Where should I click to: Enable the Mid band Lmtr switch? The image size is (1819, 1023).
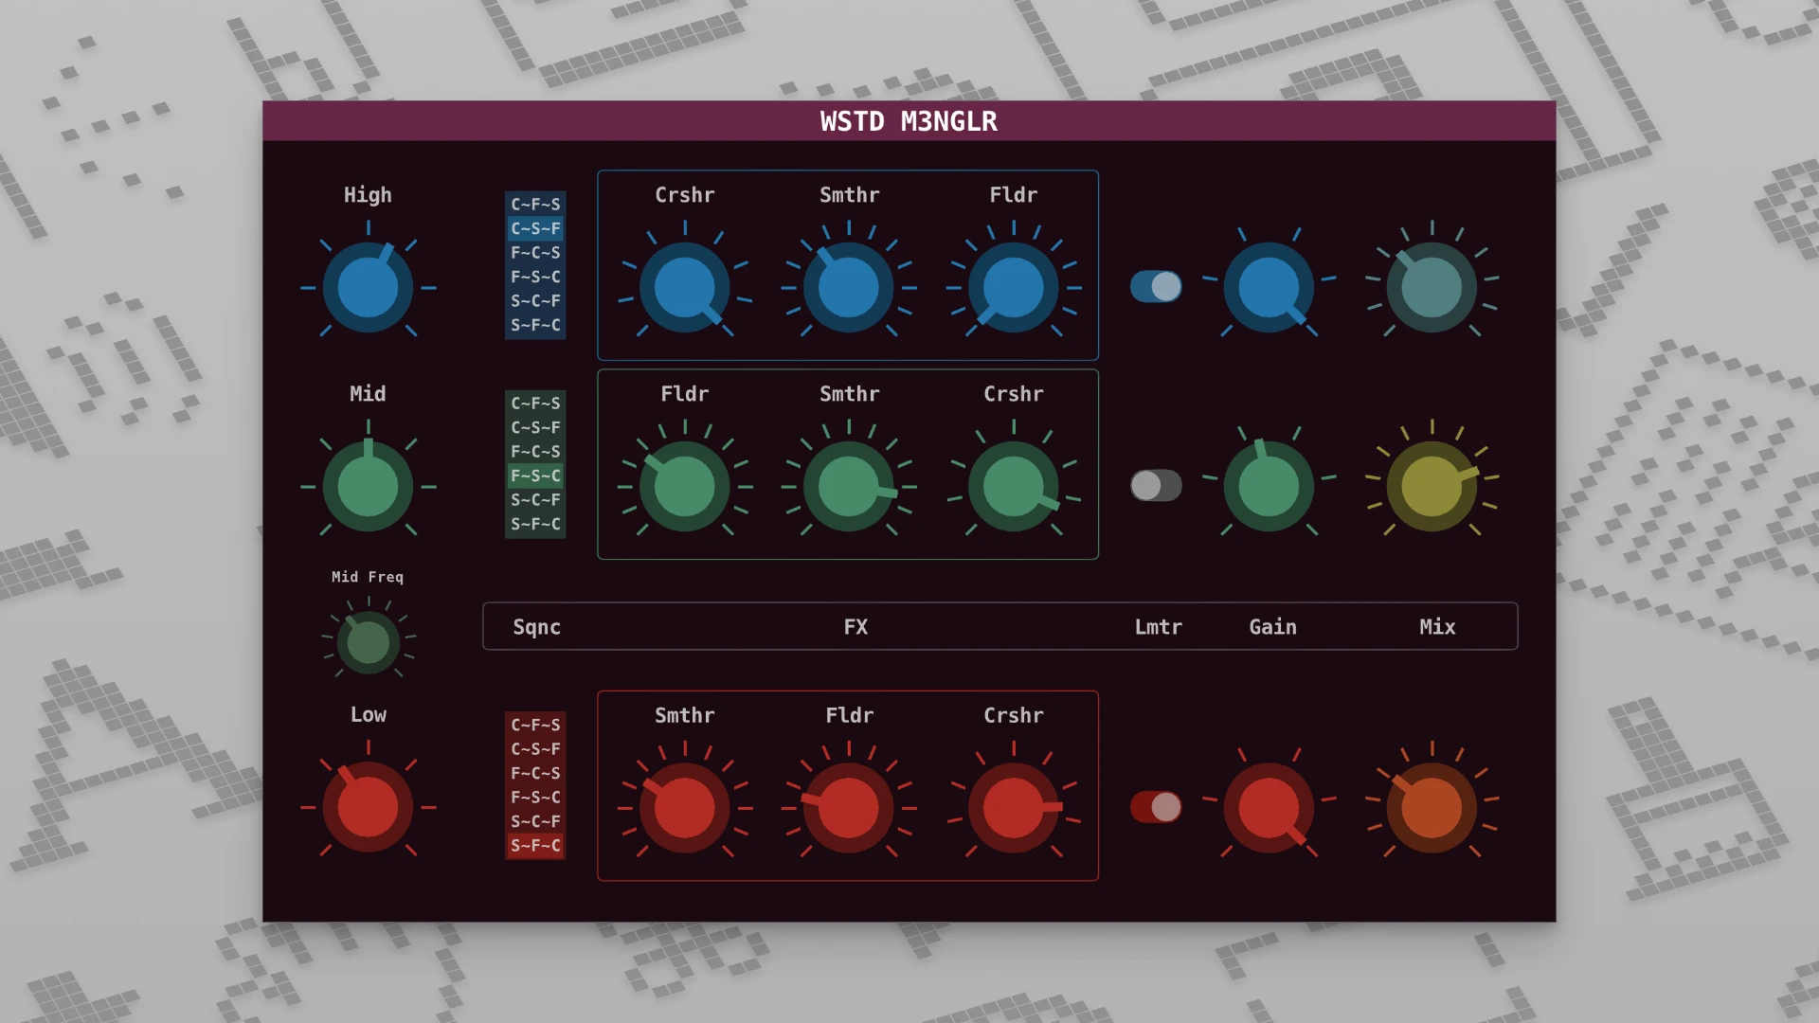point(1155,485)
